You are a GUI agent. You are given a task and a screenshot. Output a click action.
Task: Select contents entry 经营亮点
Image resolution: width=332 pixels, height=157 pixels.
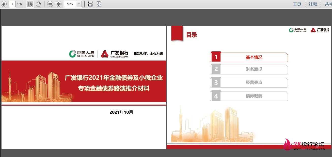pos(249,83)
